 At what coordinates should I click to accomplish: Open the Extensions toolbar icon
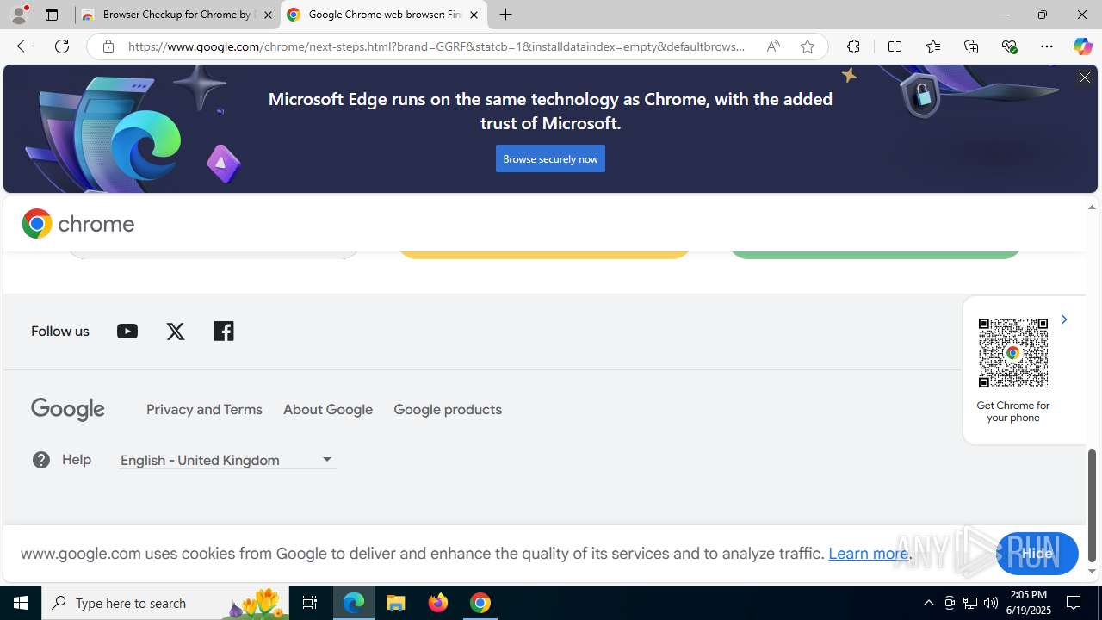(853, 46)
